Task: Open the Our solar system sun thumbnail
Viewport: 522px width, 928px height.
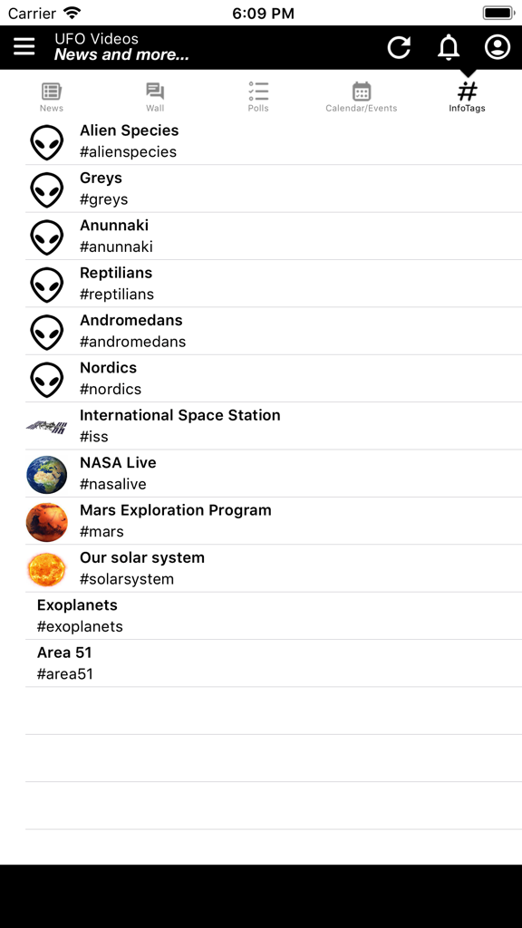Action: [46, 569]
